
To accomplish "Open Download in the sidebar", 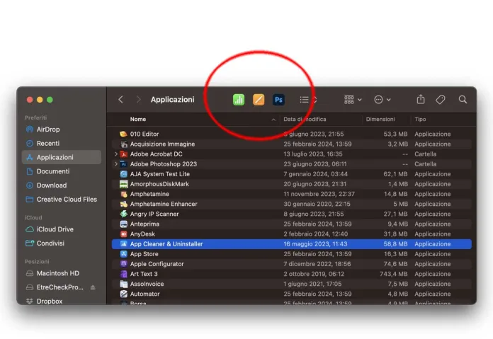I will click(62, 185).
